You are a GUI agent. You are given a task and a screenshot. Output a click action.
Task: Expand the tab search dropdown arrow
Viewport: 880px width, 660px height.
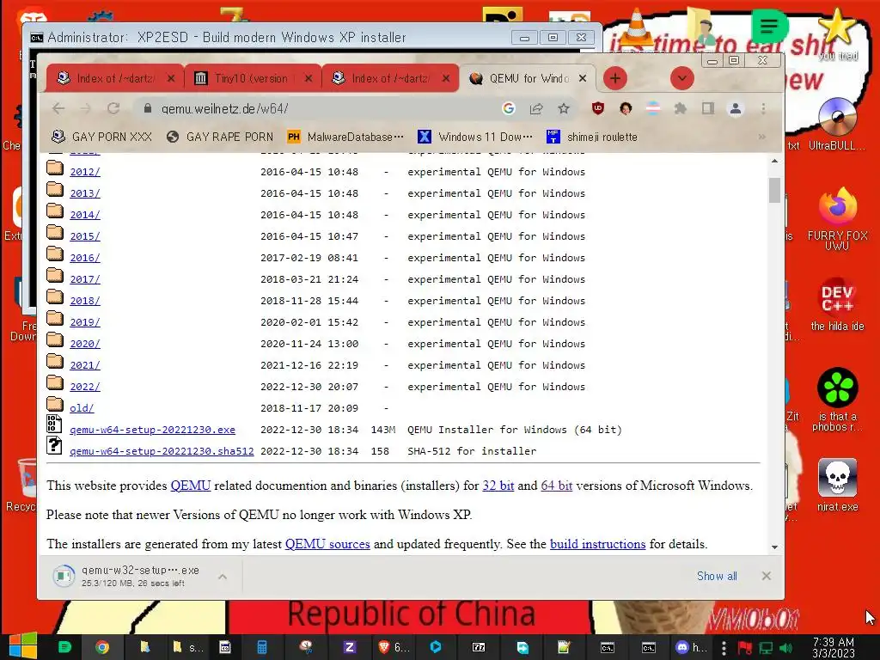[681, 78]
